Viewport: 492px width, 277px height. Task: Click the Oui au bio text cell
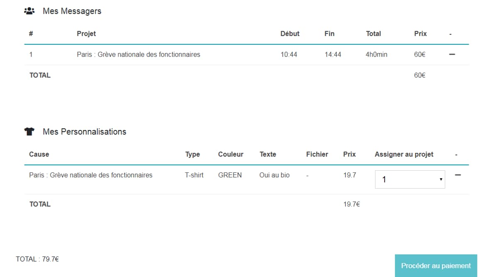274,175
